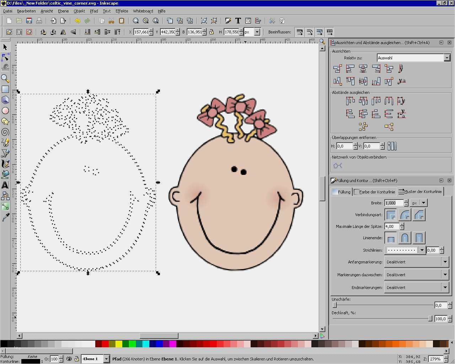Select the round line cap icon
This screenshot has width=455, height=364.
405,238
